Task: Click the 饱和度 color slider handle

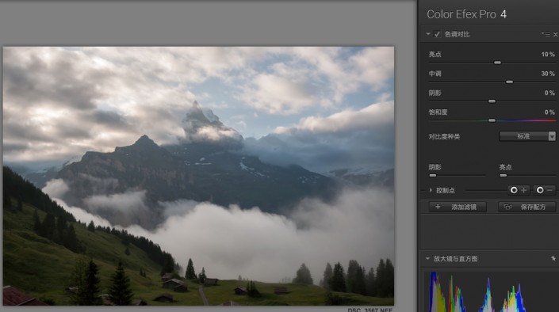Action: 492,120
